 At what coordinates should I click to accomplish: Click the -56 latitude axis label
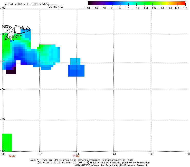pyautogui.click(x=2, y=89)
